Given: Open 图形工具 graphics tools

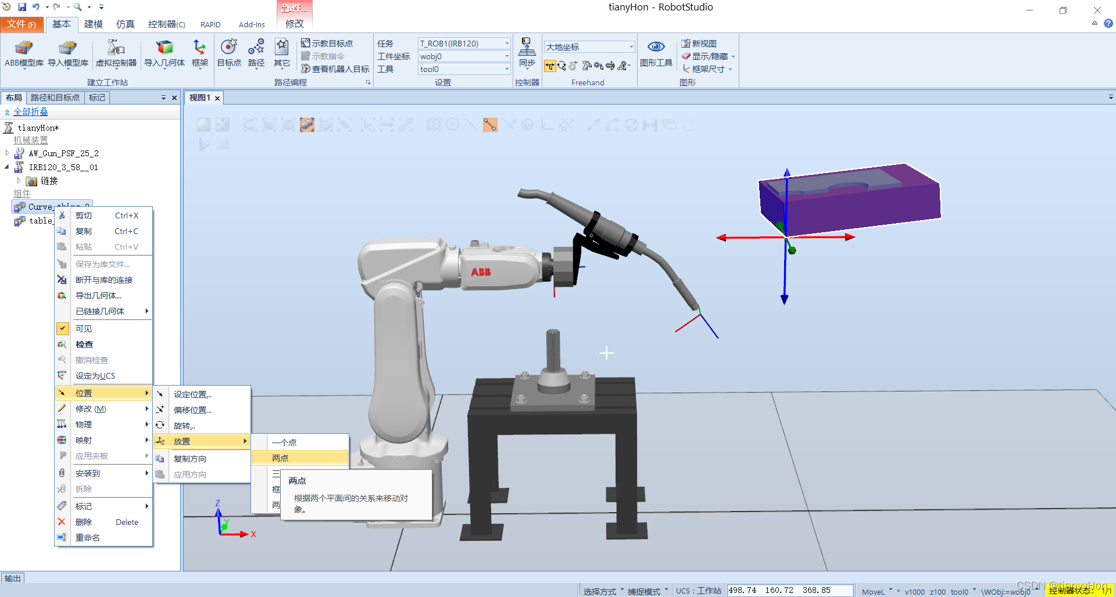Looking at the screenshot, I should [x=656, y=54].
